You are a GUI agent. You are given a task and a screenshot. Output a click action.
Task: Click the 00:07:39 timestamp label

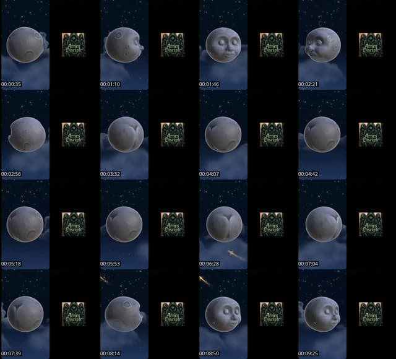point(11,353)
